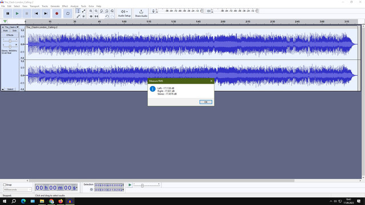Toggle Loop playback button
This screenshot has width=365, height=205.
68,14
